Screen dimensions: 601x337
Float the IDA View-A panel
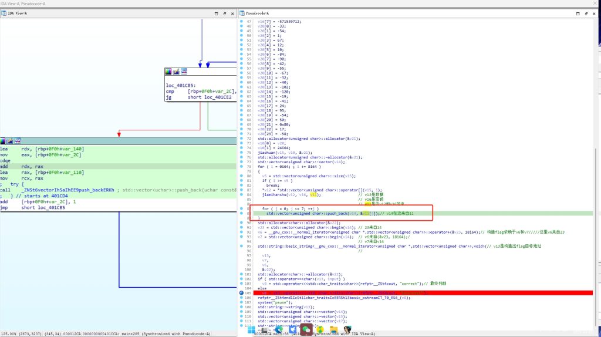coord(225,14)
